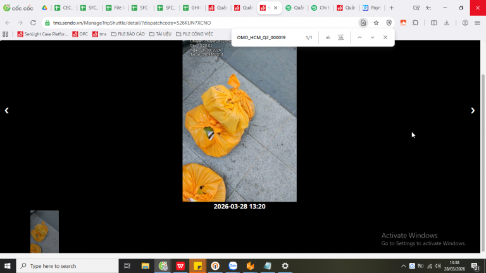Open the shield protection icon
Screen dimensions: 486x273
389,23
